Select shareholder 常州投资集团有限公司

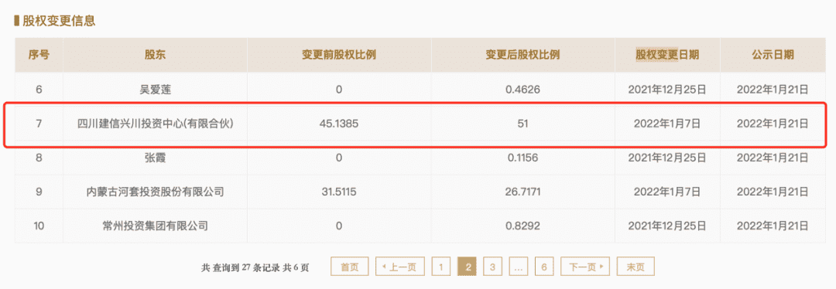(155, 226)
